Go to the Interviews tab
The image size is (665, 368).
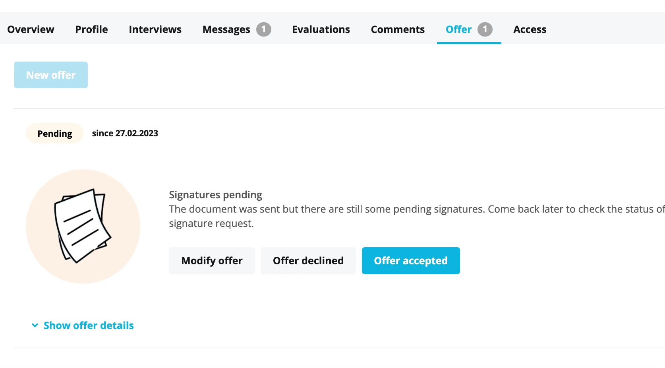[155, 29]
